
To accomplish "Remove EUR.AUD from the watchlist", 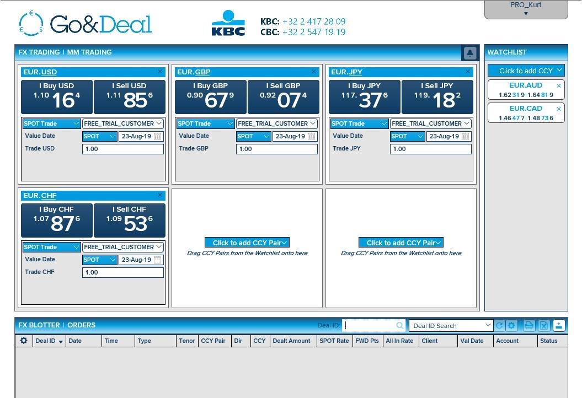I will (x=559, y=85).
